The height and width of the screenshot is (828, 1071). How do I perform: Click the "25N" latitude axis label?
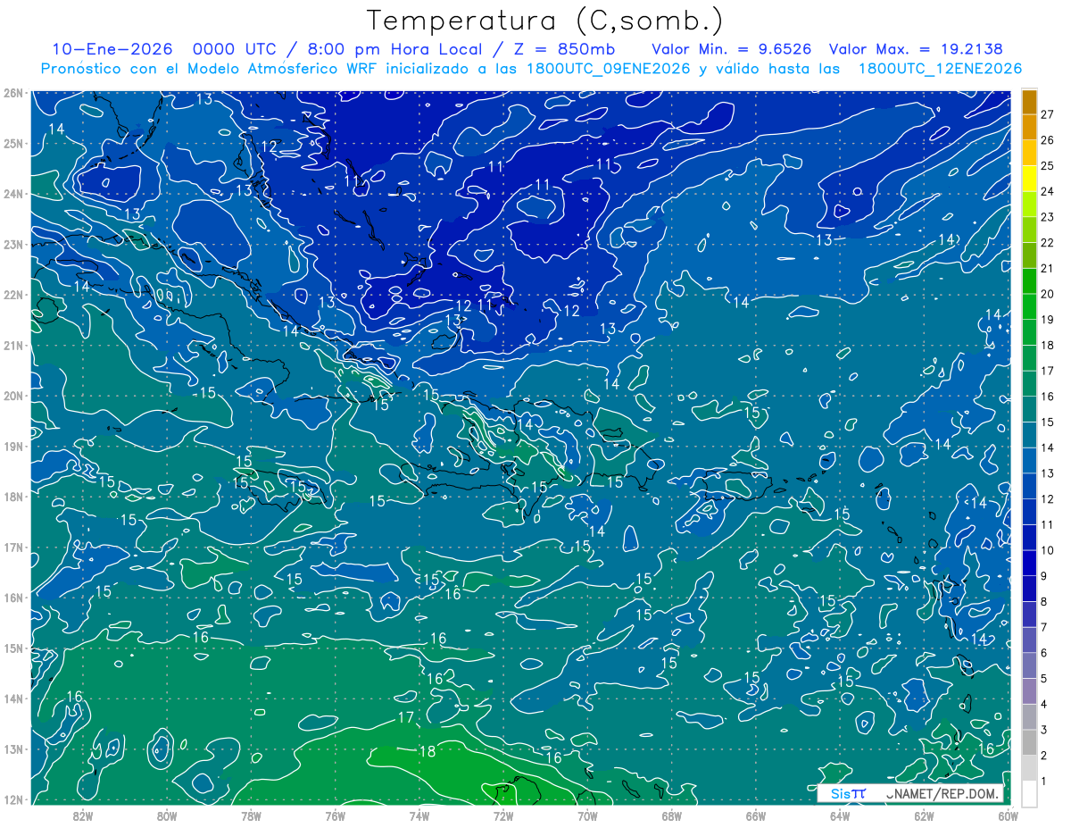pyautogui.click(x=12, y=143)
